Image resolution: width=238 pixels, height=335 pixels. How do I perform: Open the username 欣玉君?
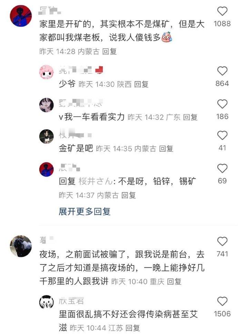[71, 301]
